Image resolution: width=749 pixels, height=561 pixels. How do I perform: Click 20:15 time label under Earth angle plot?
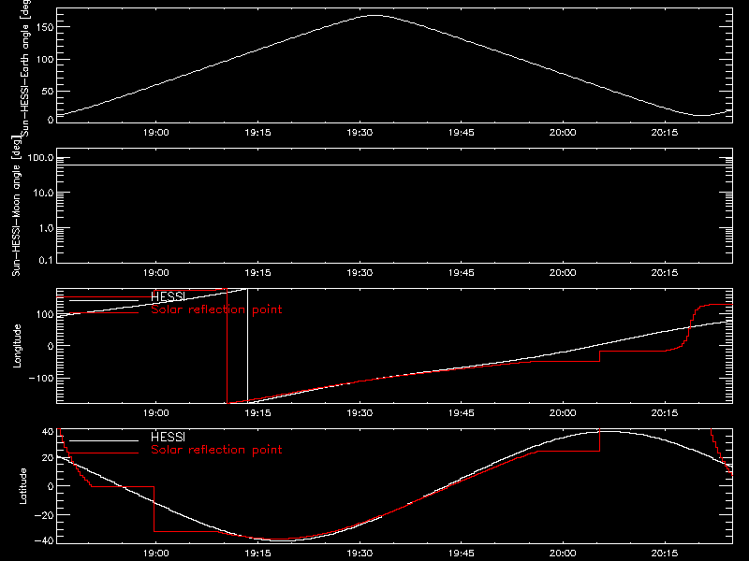pyautogui.click(x=664, y=133)
